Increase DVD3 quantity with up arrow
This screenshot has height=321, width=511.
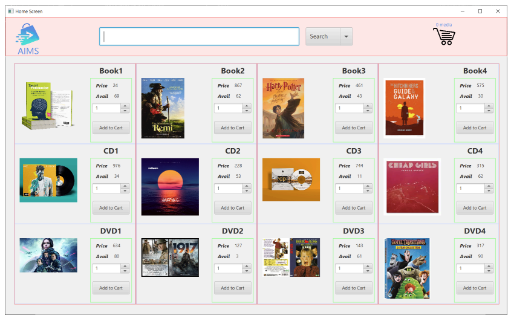[368, 266]
